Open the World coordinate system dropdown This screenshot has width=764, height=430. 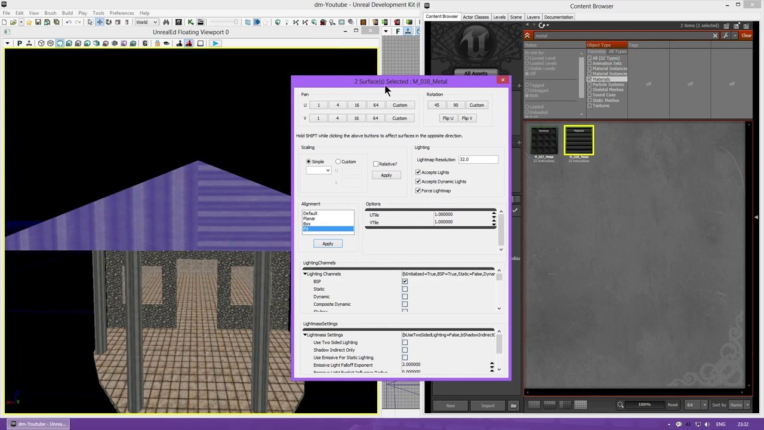(146, 22)
